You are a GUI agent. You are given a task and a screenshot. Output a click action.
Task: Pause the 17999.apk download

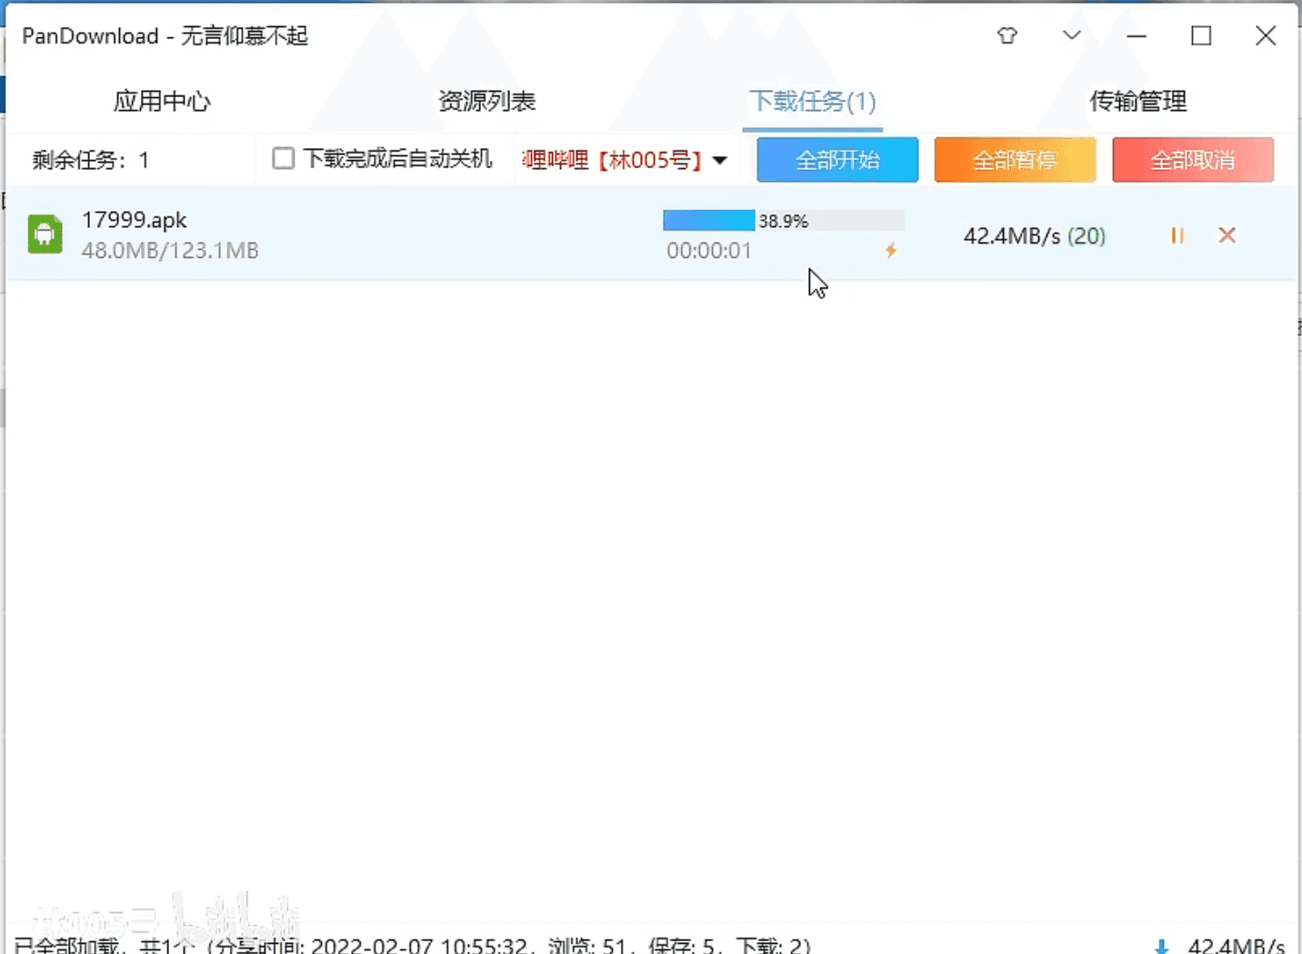click(1177, 235)
